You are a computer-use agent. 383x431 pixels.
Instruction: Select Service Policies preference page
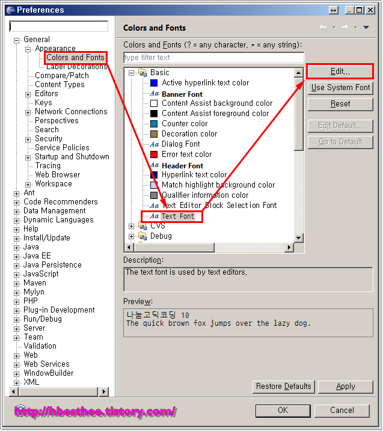point(62,148)
